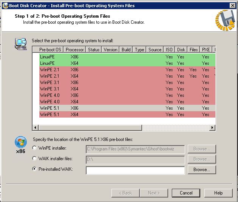The width and height of the screenshot is (238, 202).
Task: Click the Next button
Action: coord(154,193)
